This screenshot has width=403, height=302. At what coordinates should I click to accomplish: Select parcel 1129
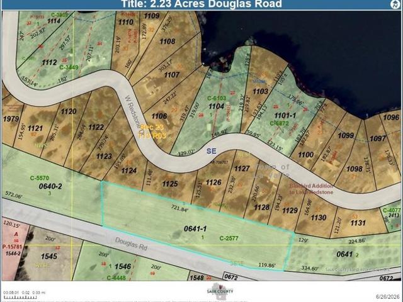[290, 211]
